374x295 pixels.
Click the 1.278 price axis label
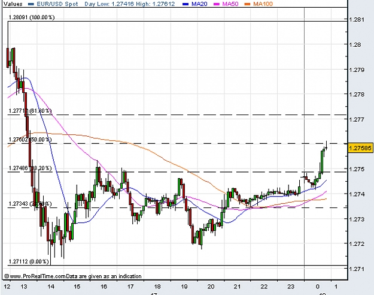click(357, 94)
